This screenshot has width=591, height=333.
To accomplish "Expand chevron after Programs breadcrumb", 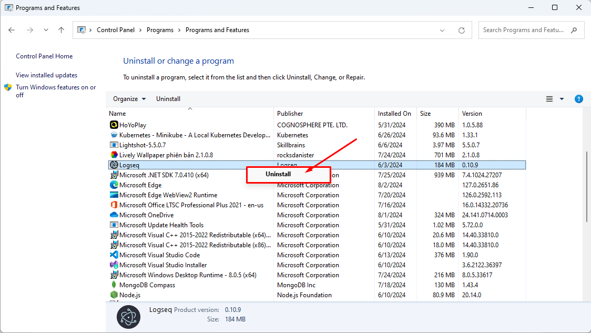I will 179,30.
